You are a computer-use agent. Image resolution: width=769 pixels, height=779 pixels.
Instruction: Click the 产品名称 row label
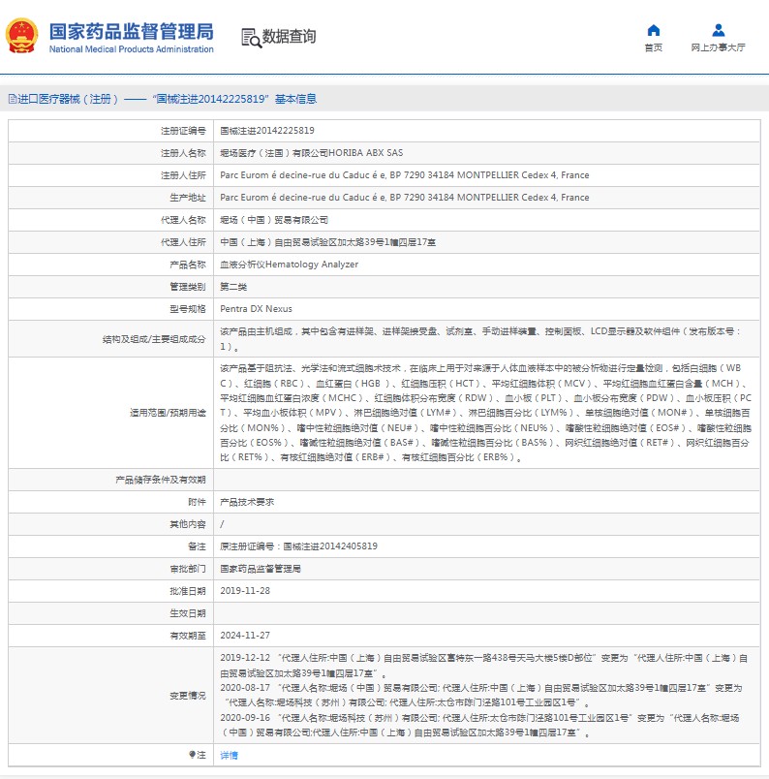coord(188,265)
